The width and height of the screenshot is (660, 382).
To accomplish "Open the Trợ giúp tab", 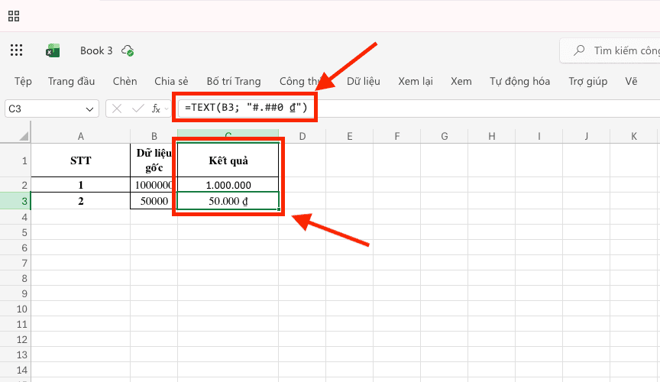I will point(587,81).
